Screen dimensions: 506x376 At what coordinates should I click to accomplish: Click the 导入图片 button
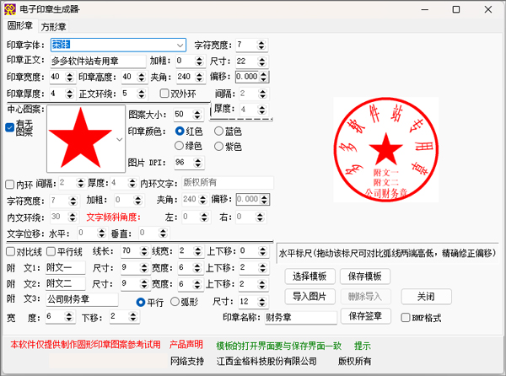pyautogui.click(x=310, y=297)
